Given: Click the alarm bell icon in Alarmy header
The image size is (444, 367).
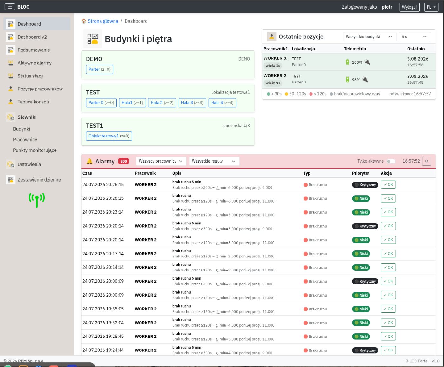Looking at the screenshot, I should [x=89, y=161].
